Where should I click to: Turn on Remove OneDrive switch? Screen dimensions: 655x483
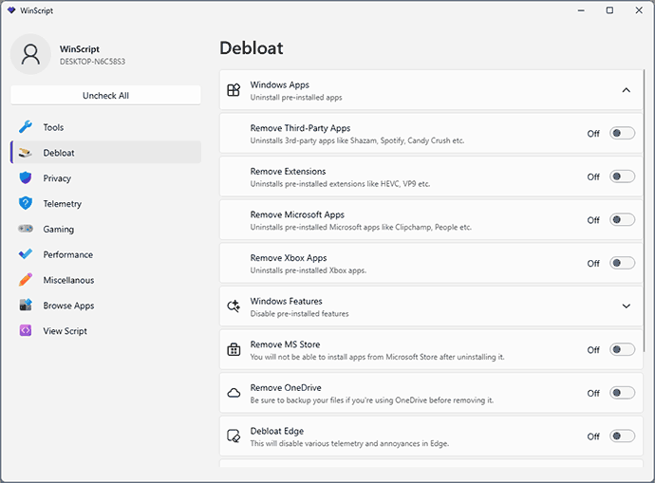click(622, 393)
